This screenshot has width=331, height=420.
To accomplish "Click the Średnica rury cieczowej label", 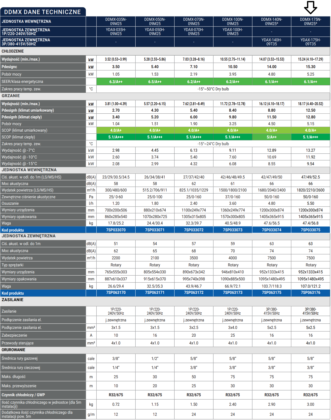I will (x=21, y=368).
